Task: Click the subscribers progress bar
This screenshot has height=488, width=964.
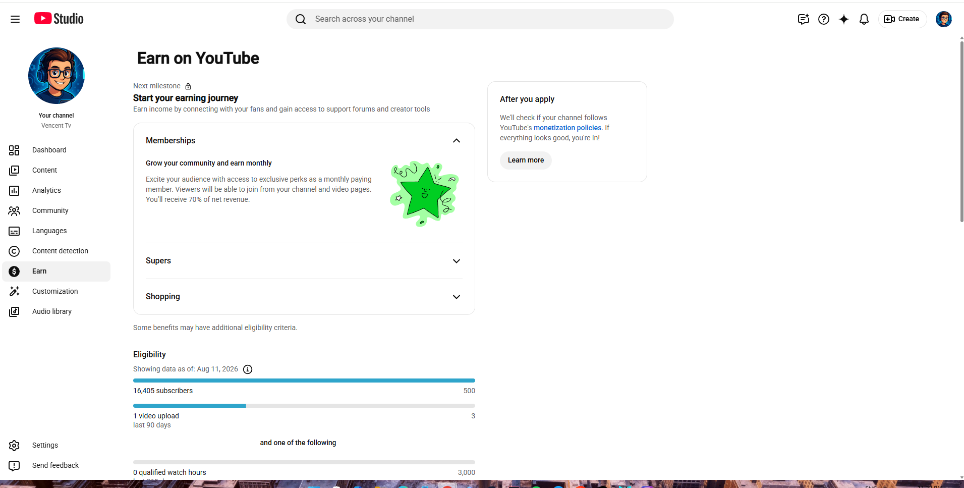Action: tap(304, 381)
